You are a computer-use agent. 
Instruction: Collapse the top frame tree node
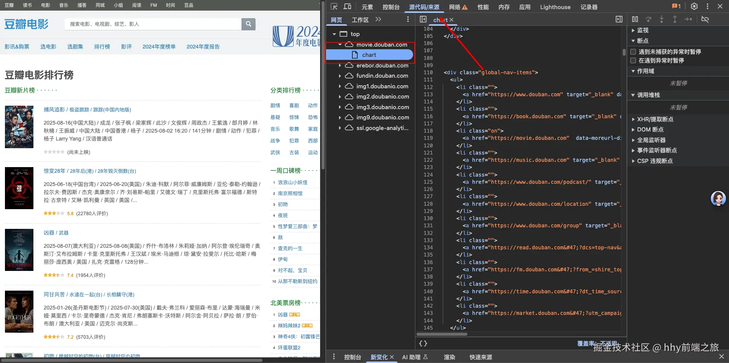[x=334, y=34]
